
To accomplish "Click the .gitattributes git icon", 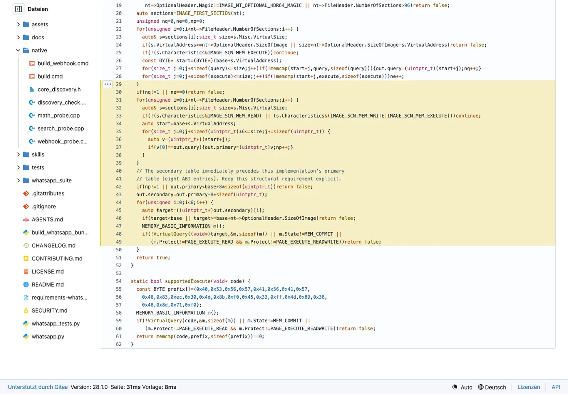I will [26, 193].
